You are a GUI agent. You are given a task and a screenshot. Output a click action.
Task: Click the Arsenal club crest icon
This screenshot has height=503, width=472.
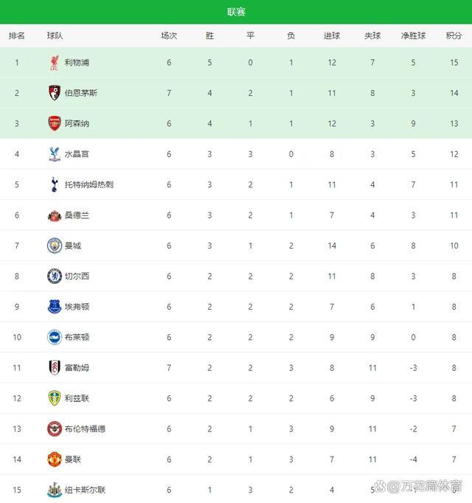coord(54,123)
